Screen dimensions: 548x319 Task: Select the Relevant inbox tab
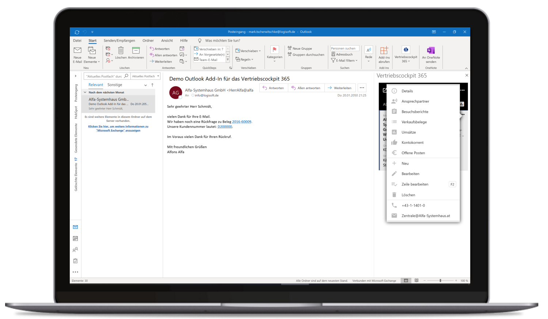pos(96,85)
